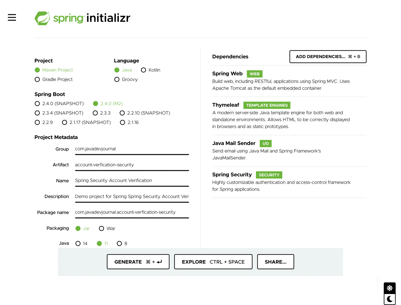Select Spring Boot version 2.3.3
This screenshot has width=401, height=305.
(x=95, y=113)
